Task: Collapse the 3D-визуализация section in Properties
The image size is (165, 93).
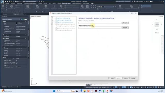Action: (26, 35)
